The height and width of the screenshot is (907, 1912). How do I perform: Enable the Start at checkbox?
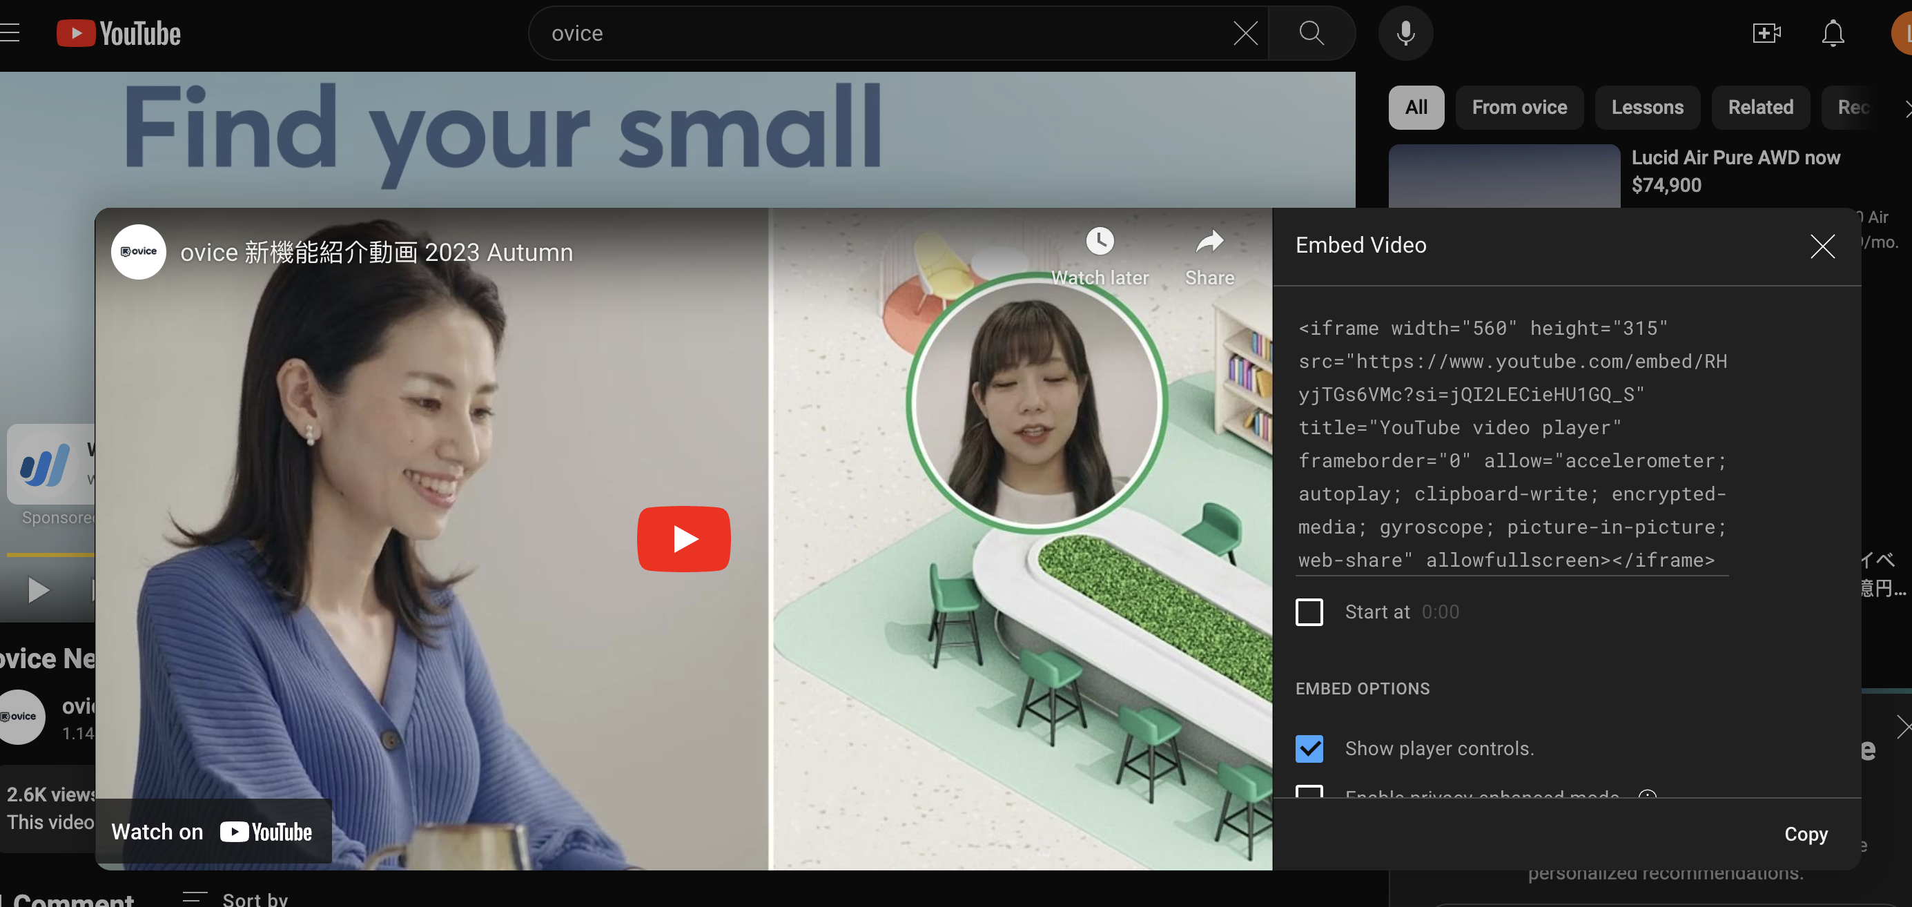pos(1309,612)
